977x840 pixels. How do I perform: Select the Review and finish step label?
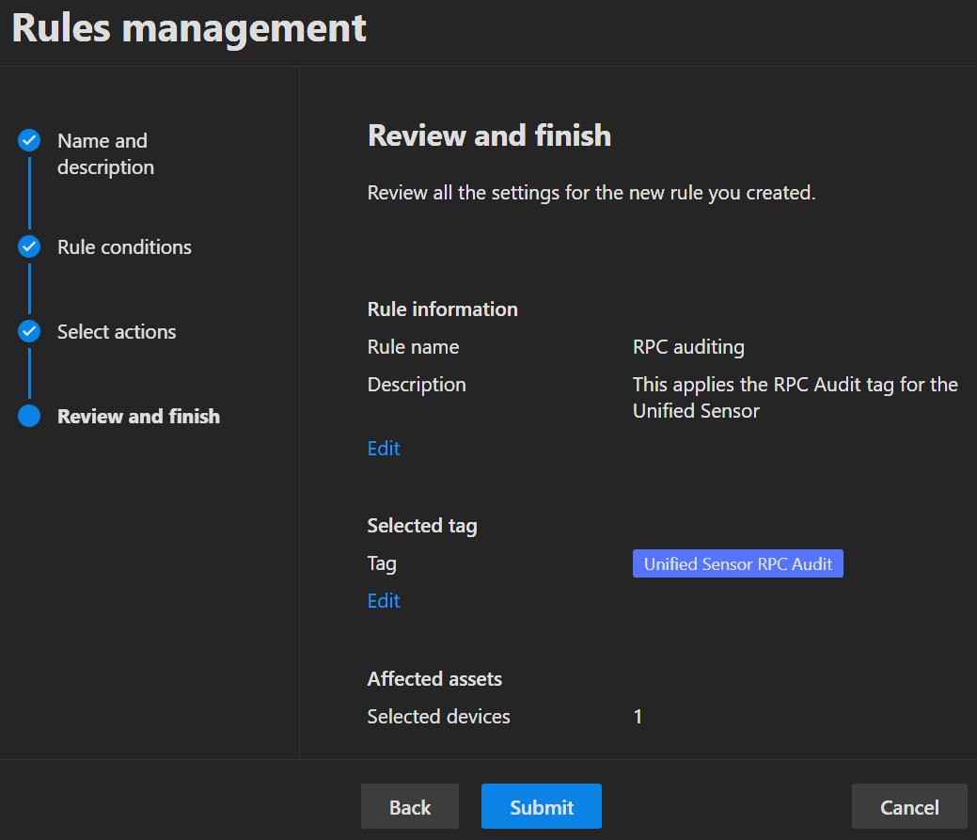(138, 417)
